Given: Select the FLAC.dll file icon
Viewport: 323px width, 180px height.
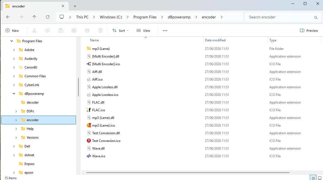Looking at the screenshot, I should (x=89, y=102).
